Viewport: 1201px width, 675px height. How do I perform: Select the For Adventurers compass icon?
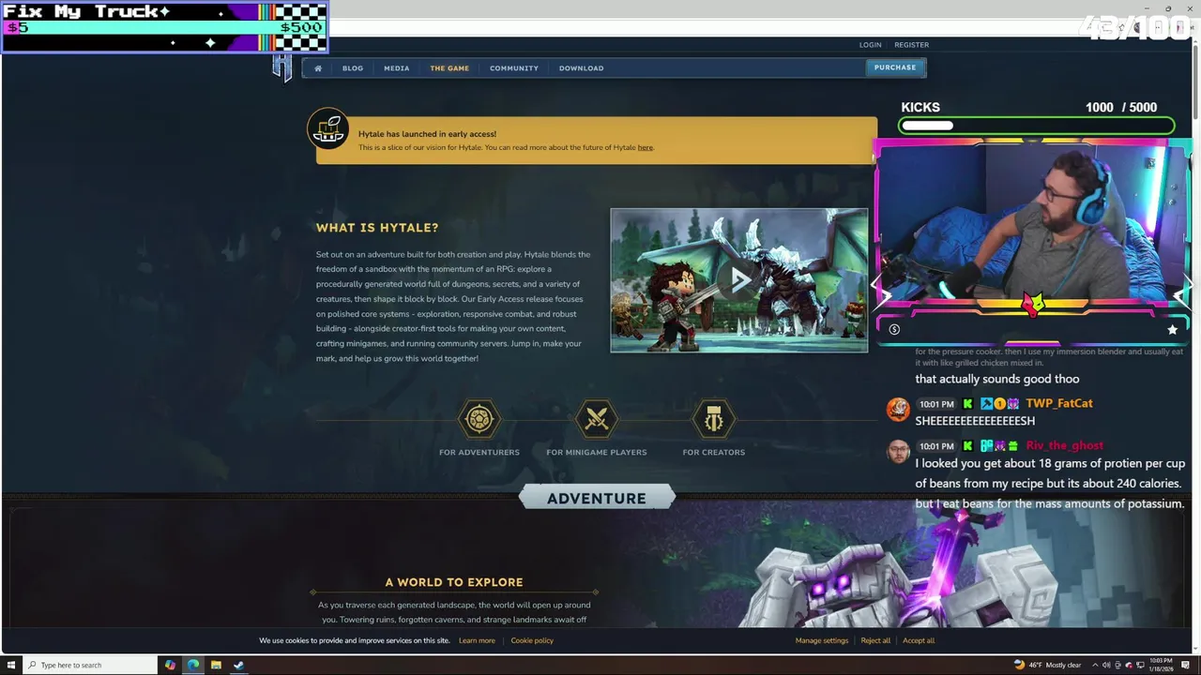pos(479,419)
